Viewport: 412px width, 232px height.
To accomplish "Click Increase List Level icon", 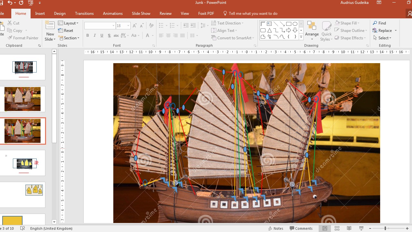I will pyautogui.click(x=193, y=25).
